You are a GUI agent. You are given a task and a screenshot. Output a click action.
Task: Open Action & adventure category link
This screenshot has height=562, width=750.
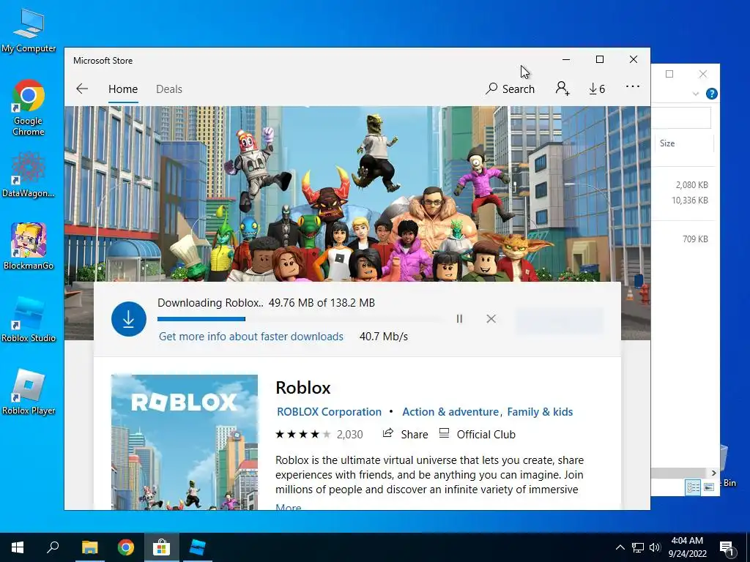click(450, 411)
